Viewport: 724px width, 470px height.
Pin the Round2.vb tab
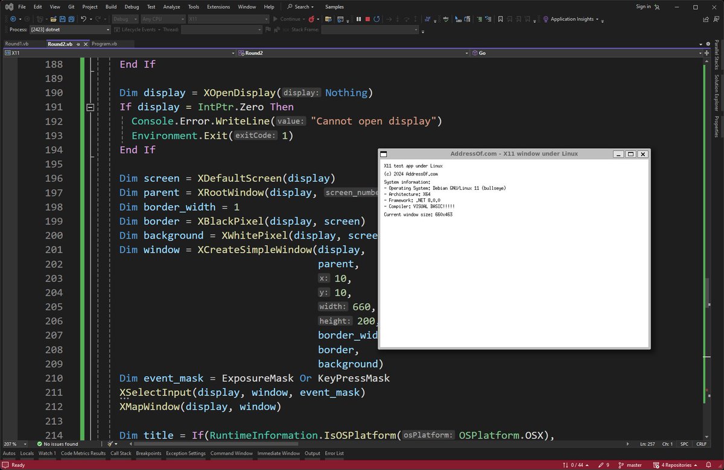(78, 45)
